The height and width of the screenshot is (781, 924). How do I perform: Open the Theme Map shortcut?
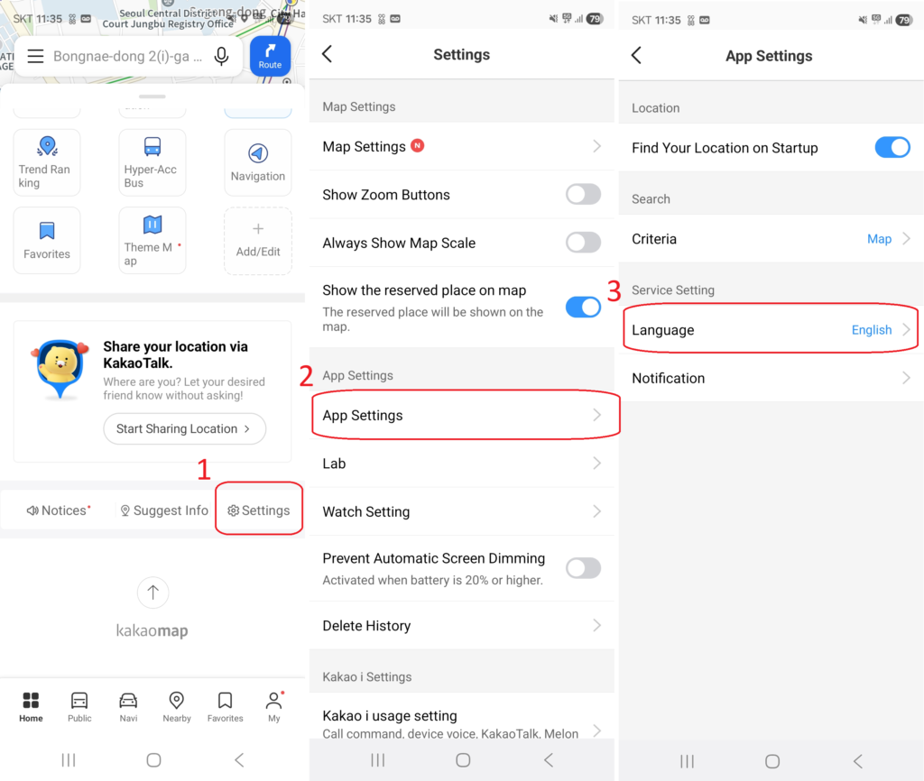point(152,241)
